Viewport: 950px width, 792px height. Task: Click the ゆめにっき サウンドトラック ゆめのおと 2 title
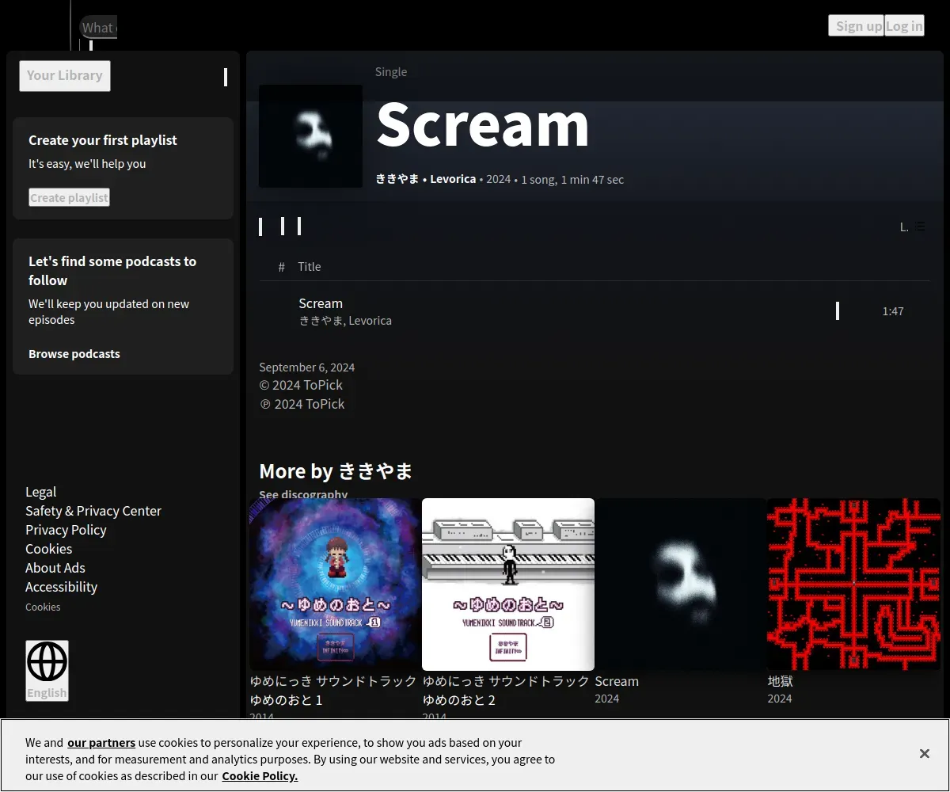pos(506,691)
